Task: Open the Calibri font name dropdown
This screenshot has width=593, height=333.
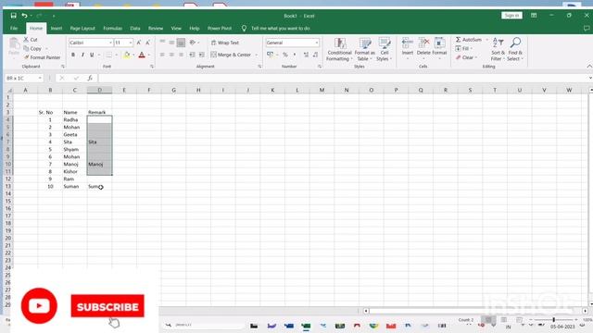Action: click(x=110, y=43)
